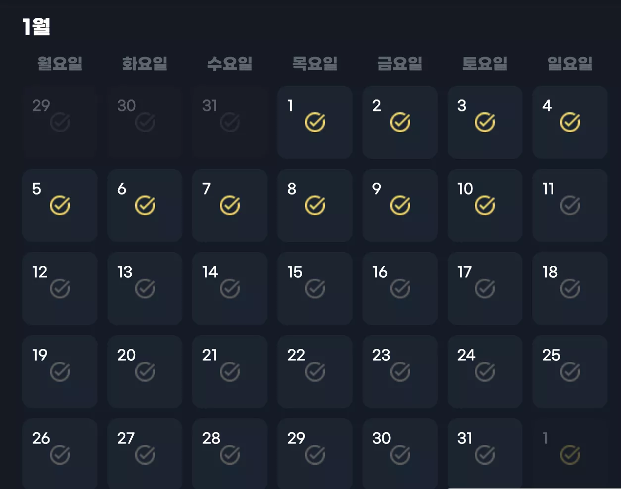
Task: Select the checkmark icon on day 7
Action: [x=230, y=205]
